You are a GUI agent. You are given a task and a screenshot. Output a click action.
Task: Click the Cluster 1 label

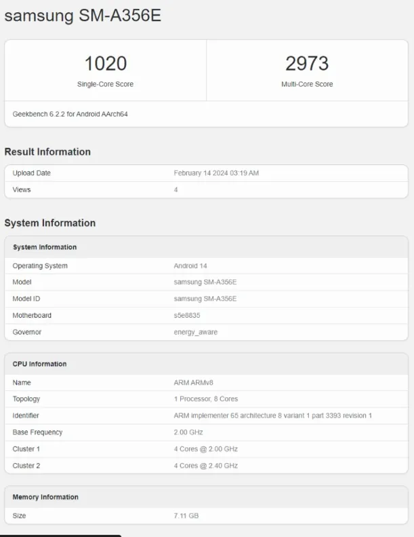[x=26, y=449]
